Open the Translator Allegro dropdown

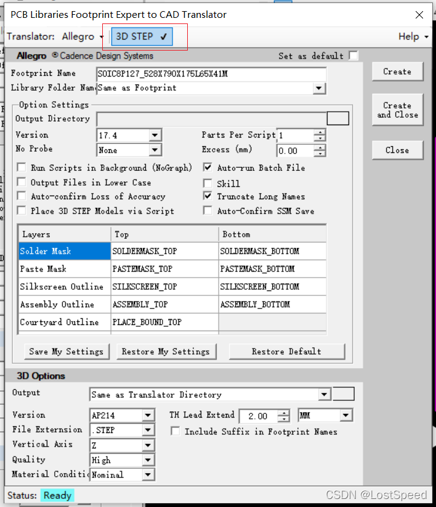pyautogui.click(x=83, y=36)
